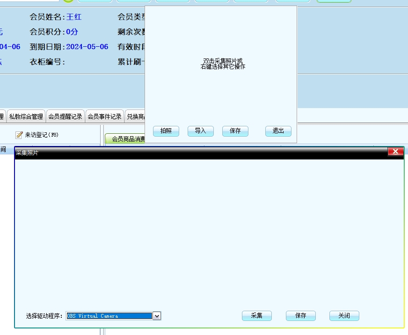Close the 采集照片 dialog with red X

[395, 152]
